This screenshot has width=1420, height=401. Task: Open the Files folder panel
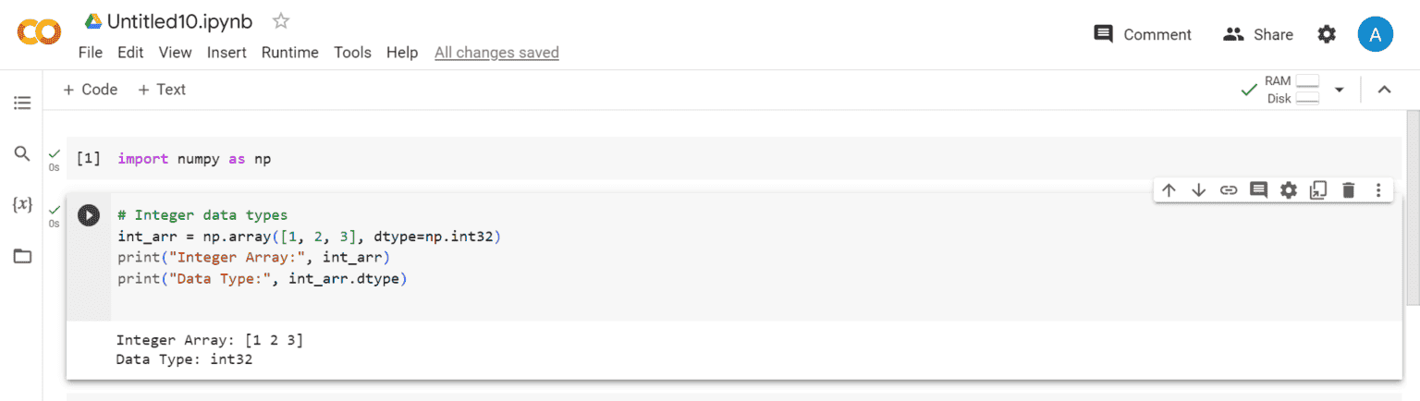click(x=22, y=256)
